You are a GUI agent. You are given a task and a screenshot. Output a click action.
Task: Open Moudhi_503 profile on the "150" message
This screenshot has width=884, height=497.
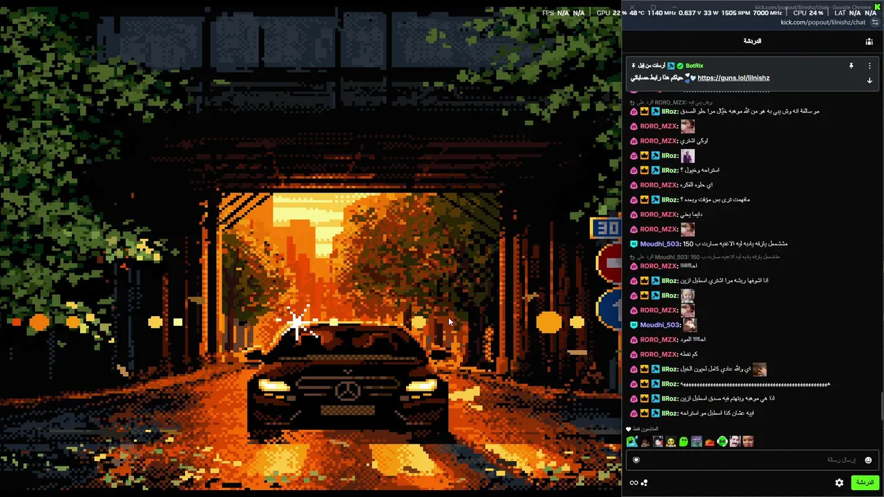(x=660, y=244)
